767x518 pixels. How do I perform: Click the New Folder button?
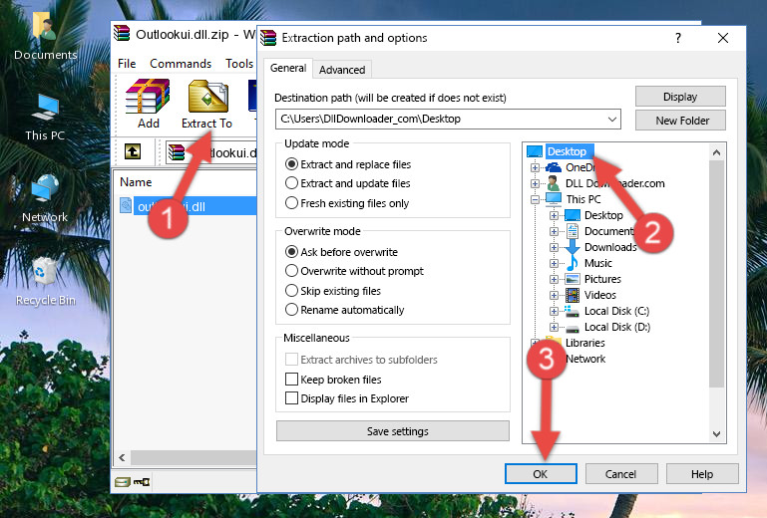click(680, 121)
